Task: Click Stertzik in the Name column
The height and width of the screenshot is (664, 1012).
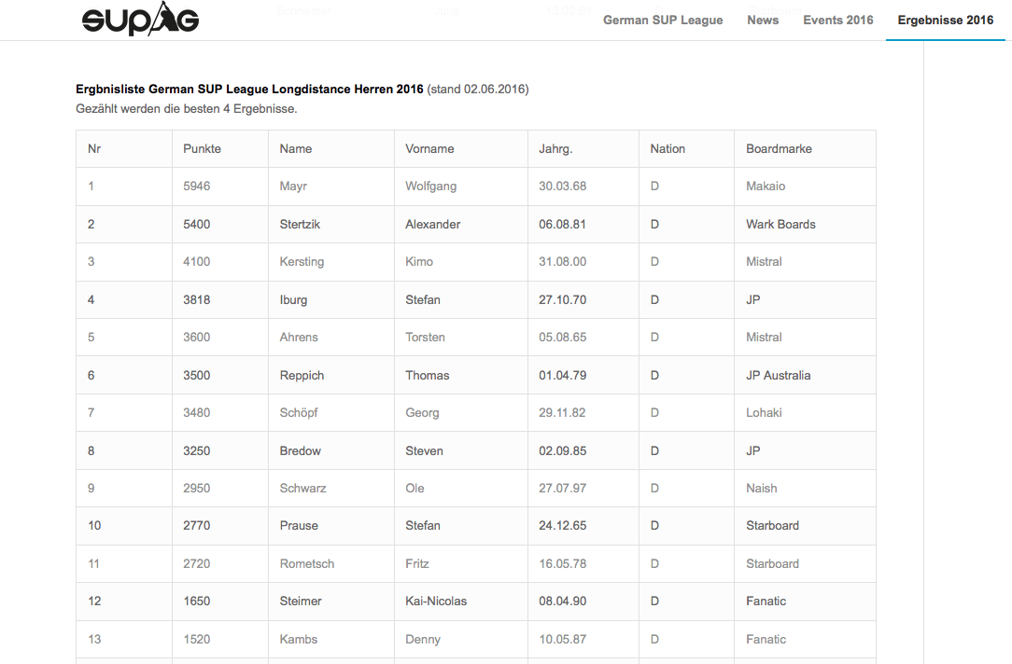Action: pos(300,224)
